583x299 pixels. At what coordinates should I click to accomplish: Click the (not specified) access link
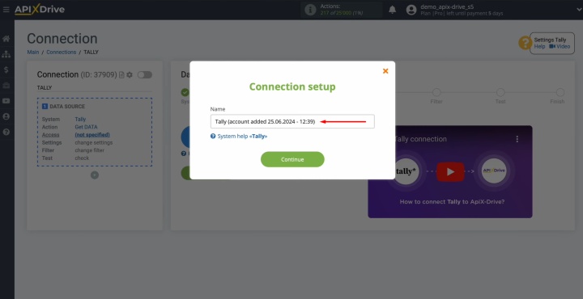click(x=92, y=135)
